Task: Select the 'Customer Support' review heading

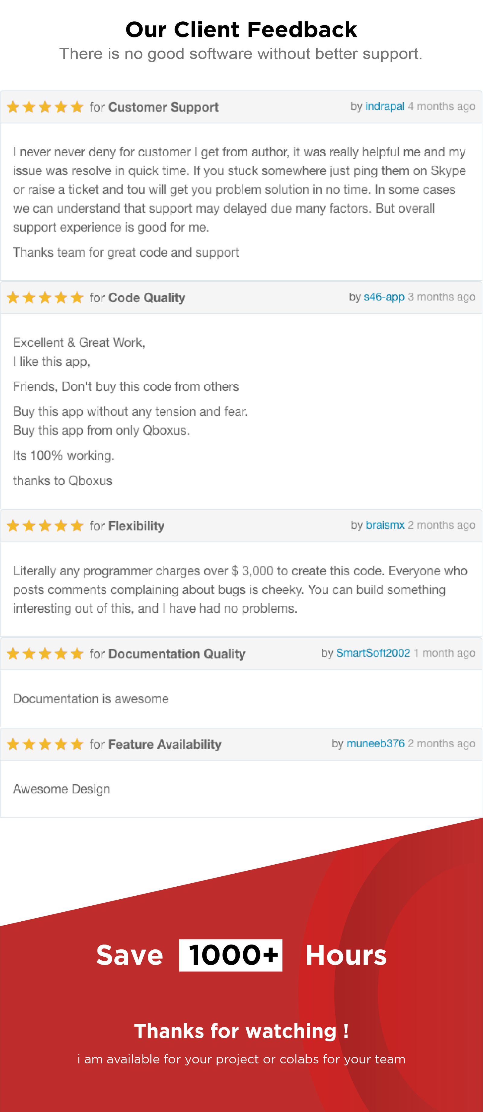Action: (163, 107)
